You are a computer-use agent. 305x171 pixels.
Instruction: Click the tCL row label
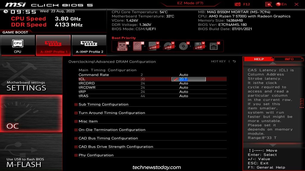click(82, 79)
